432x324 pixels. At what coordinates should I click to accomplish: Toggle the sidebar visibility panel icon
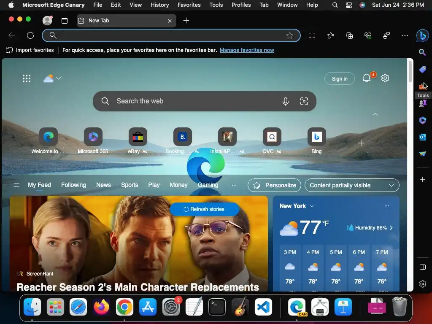point(422,267)
